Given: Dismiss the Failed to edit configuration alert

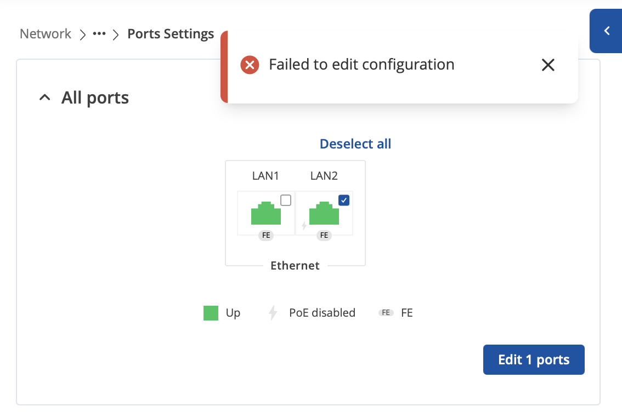Looking at the screenshot, I should point(548,65).
